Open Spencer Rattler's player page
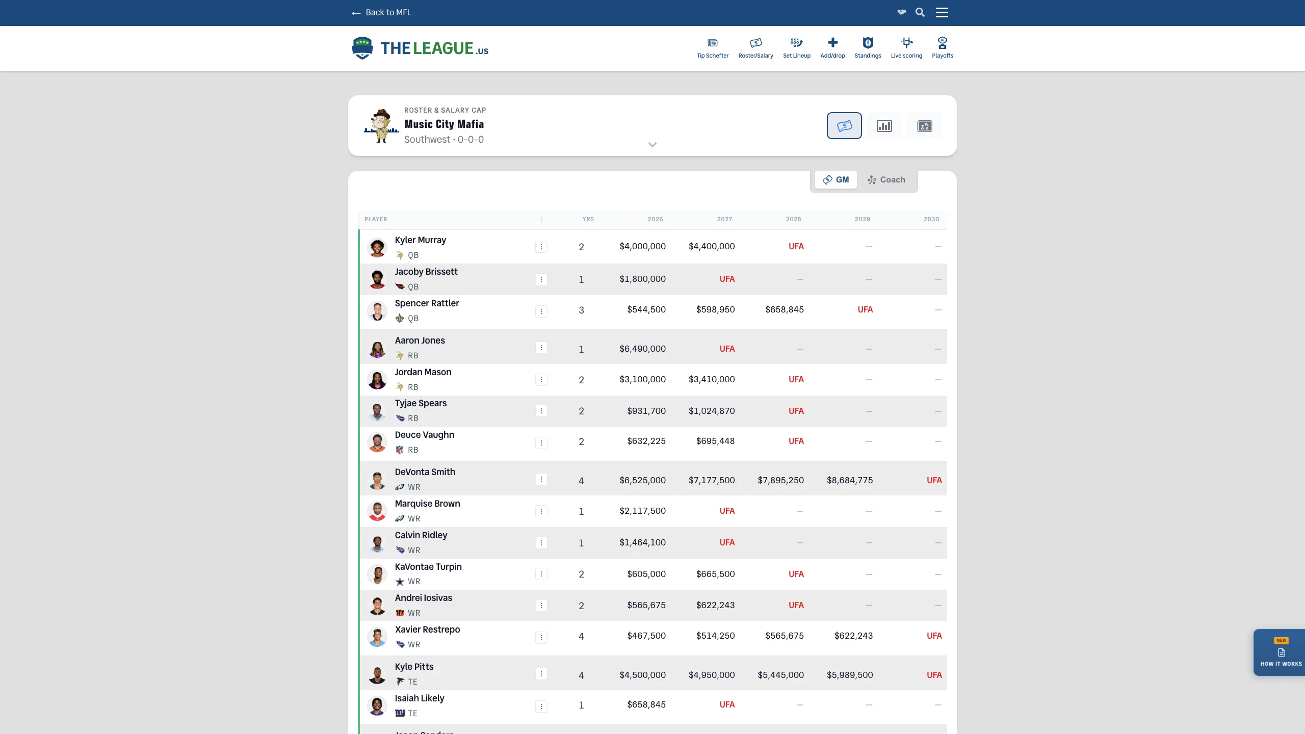 [x=427, y=303]
